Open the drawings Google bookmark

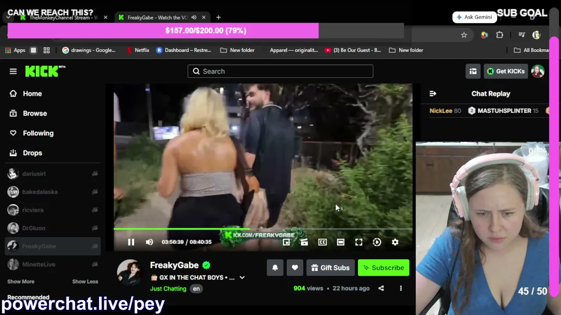point(89,50)
